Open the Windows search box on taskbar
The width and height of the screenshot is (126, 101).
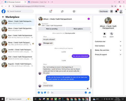coord(19,99)
